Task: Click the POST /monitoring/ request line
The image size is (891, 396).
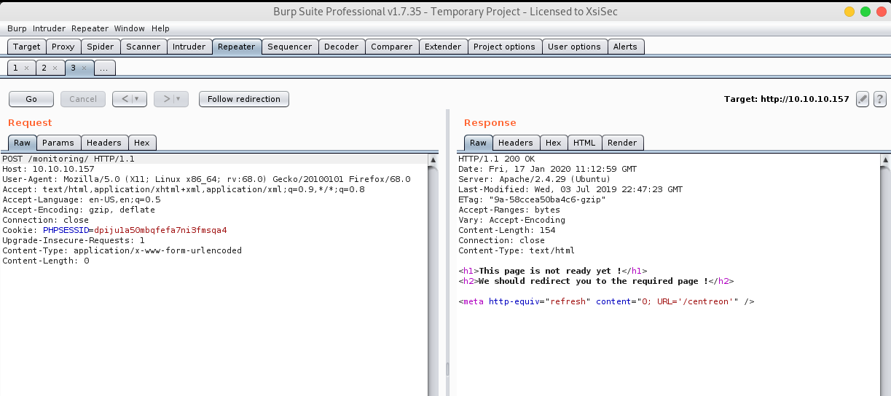Action: tap(68, 159)
